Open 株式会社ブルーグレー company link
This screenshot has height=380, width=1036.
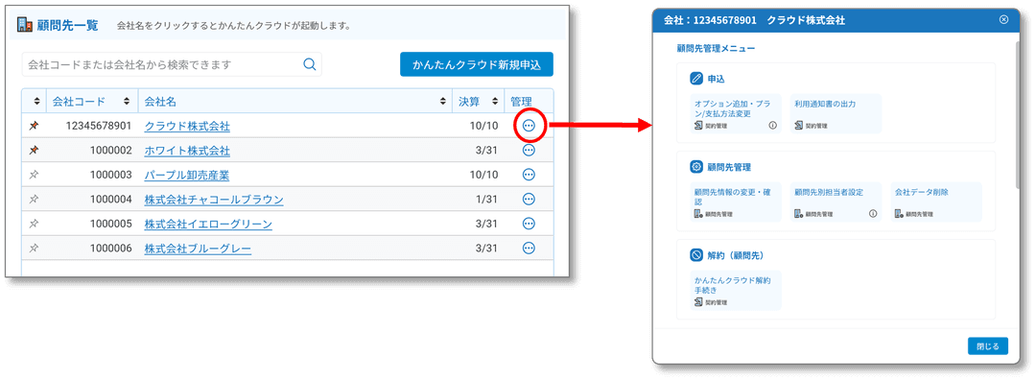coord(198,249)
